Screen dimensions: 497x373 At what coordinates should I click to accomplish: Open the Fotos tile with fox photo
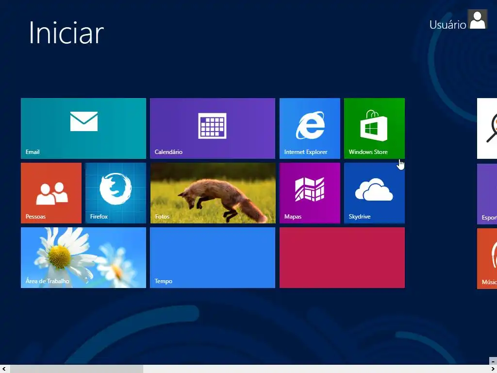point(213,193)
